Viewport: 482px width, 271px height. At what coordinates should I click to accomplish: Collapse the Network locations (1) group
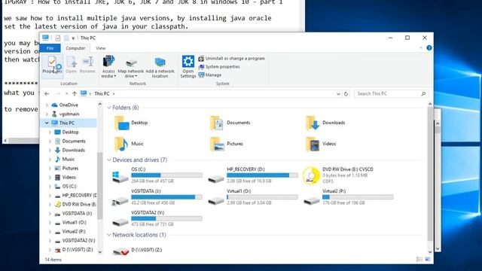tap(108, 235)
